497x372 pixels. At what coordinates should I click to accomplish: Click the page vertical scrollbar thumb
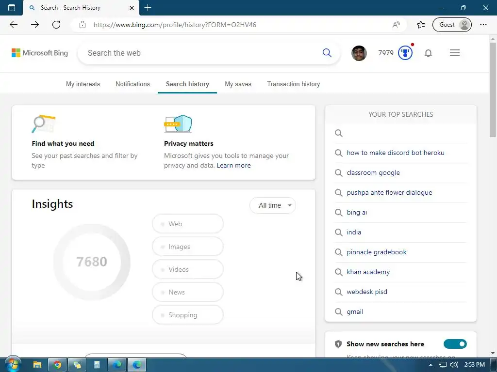coord(493,90)
